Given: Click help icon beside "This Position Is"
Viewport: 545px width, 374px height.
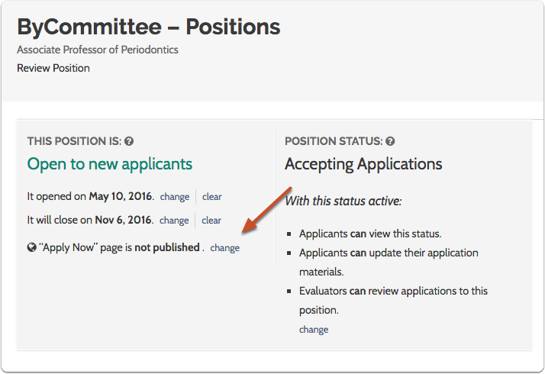Looking at the screenshot, I should click(129, 141).
